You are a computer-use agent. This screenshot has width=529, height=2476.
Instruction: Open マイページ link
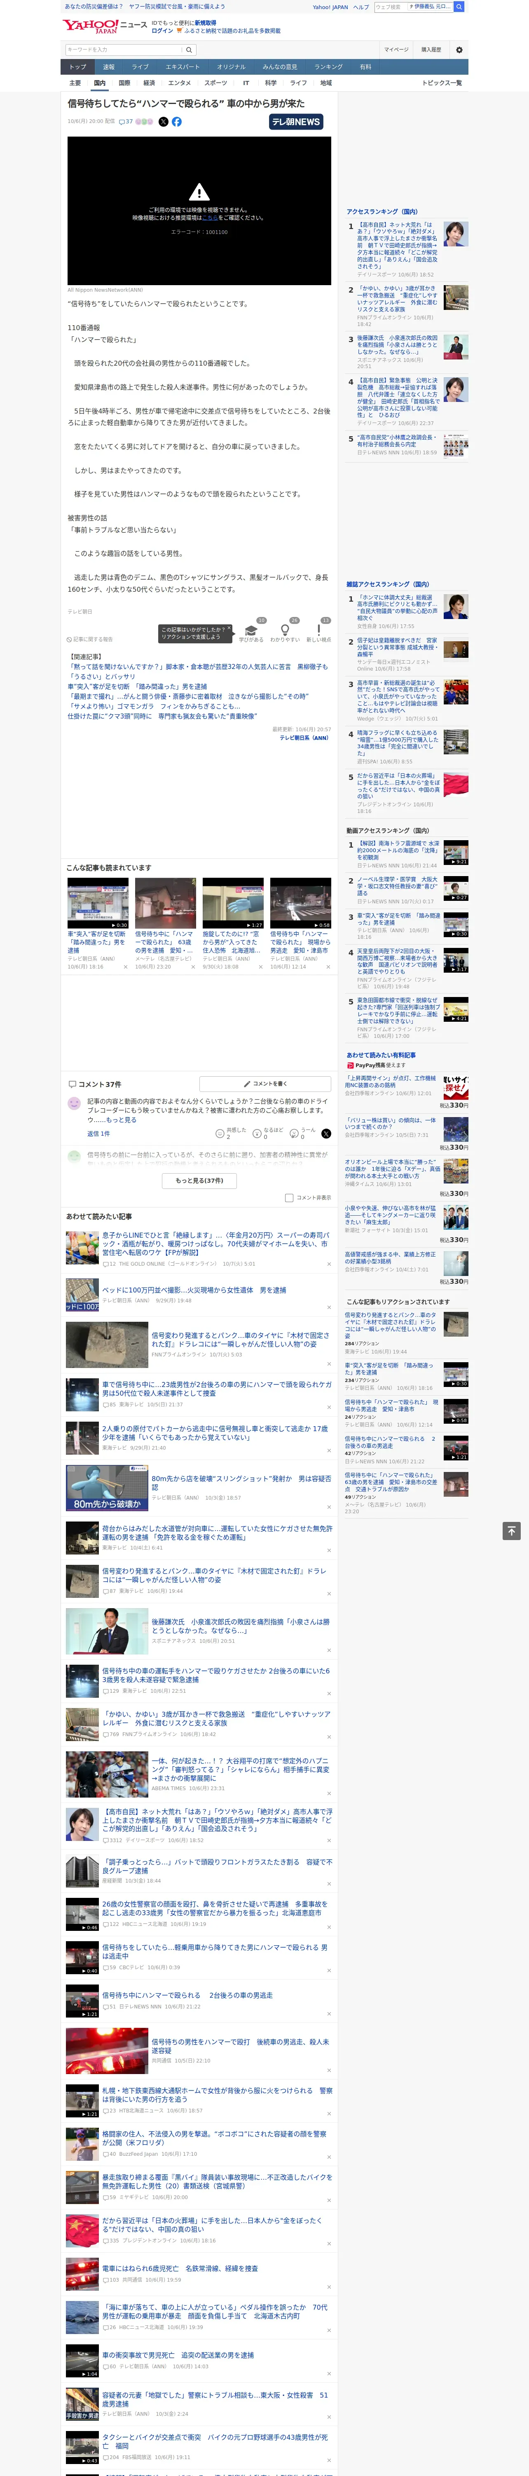point(396,50)
